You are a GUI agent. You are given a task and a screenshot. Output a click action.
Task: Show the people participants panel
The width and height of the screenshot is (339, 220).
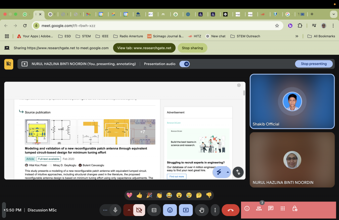[259, 208]
